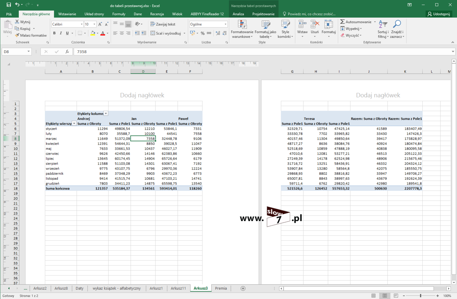
Task: Switch to Normal view in status bar
Action: tap(373, 296)
